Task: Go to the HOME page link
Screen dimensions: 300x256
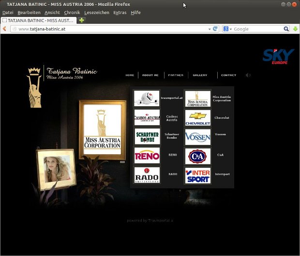Action: coord(130,75)
